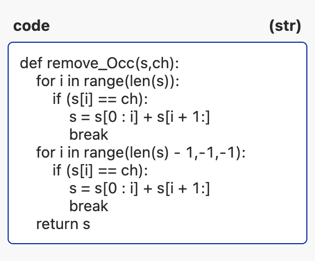Click the "def" keyword in the code
This screenshot has width=315, height=261.
point(31,63)
